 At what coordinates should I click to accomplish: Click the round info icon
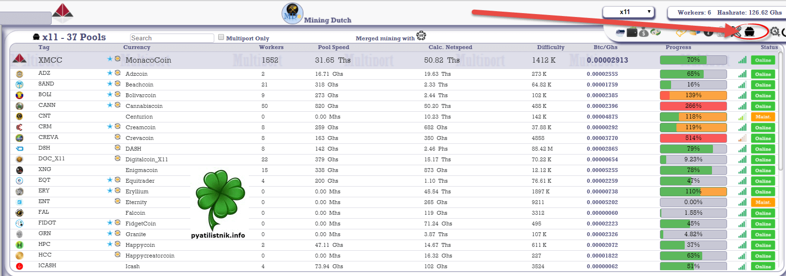709,32
